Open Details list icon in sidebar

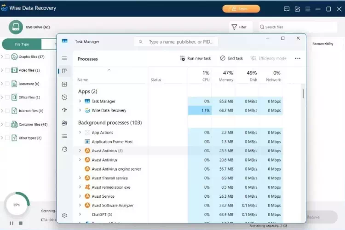[x=64, y=136]
